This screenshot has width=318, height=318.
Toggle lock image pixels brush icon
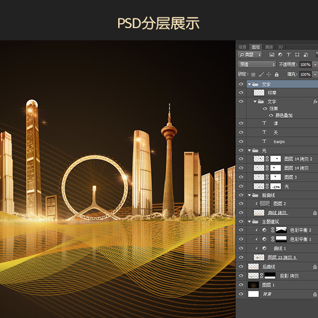(261, 74)
